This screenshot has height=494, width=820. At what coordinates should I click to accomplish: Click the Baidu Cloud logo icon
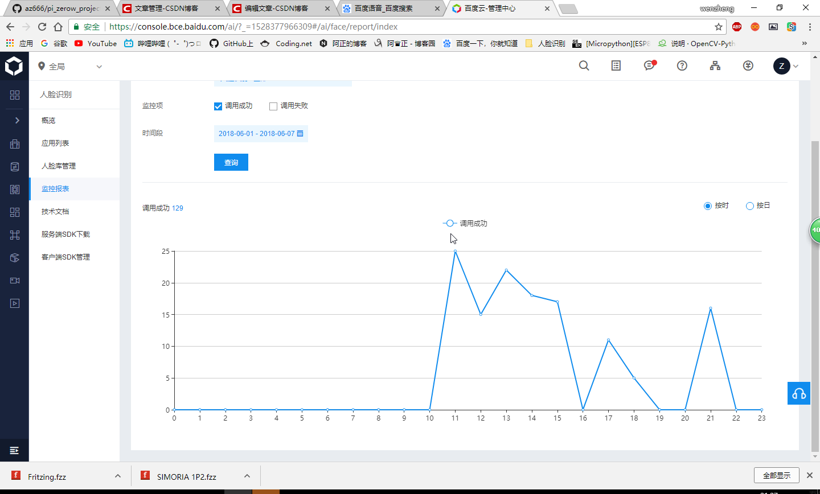tap(14, 66)
